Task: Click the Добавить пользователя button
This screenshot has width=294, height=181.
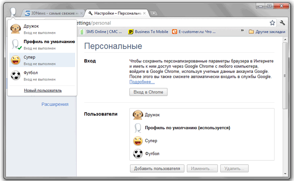Action: coord(157,168)
